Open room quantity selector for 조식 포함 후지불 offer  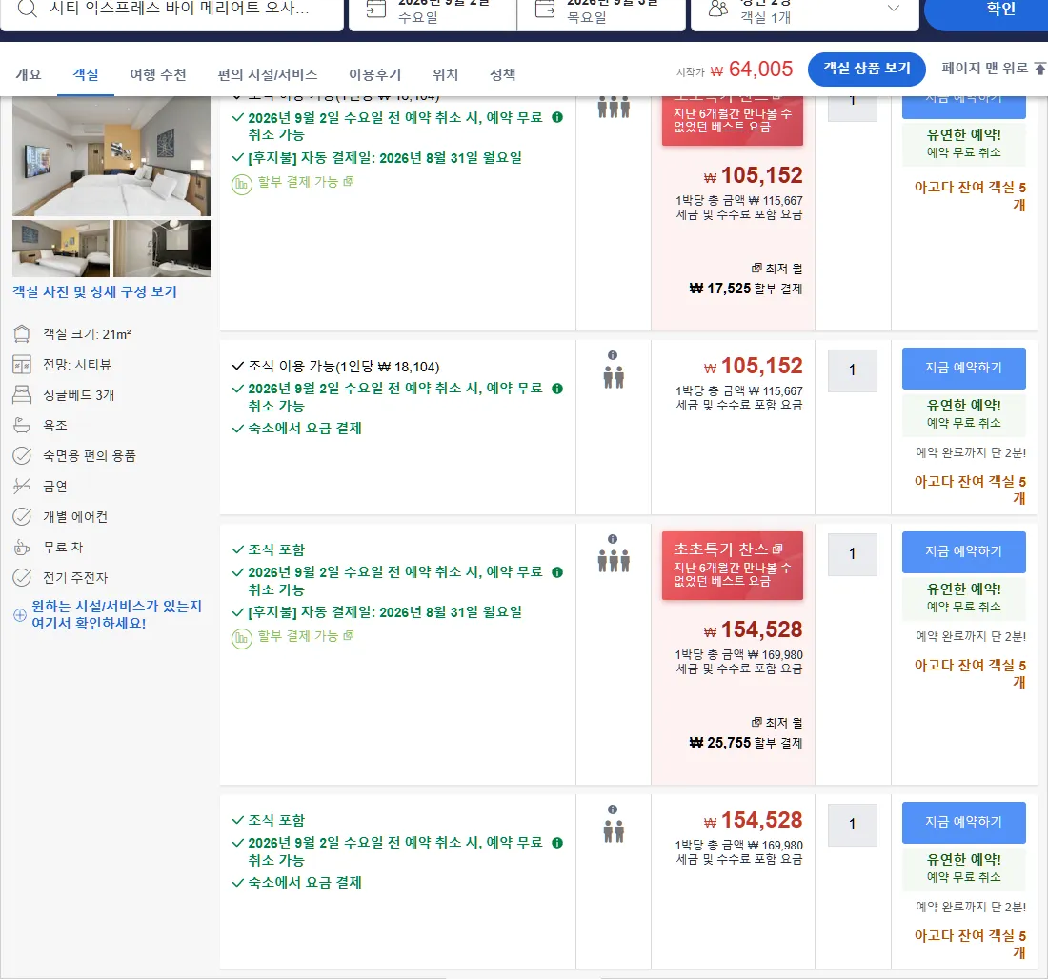pos(852,554)
